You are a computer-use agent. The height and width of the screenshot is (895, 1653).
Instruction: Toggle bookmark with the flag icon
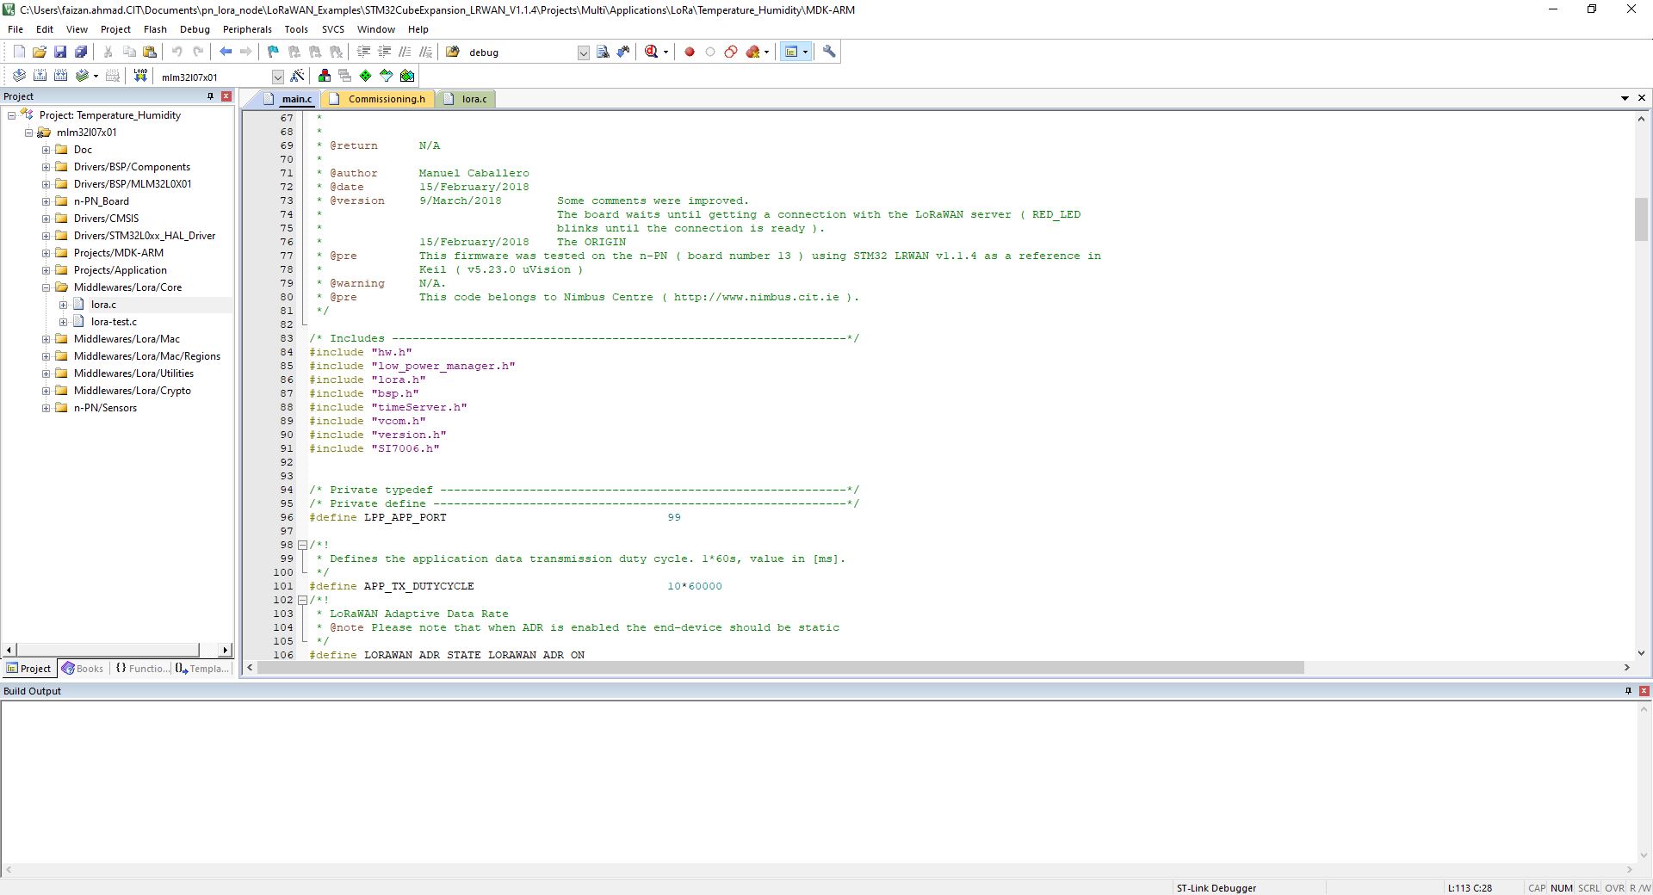(274, 52)
